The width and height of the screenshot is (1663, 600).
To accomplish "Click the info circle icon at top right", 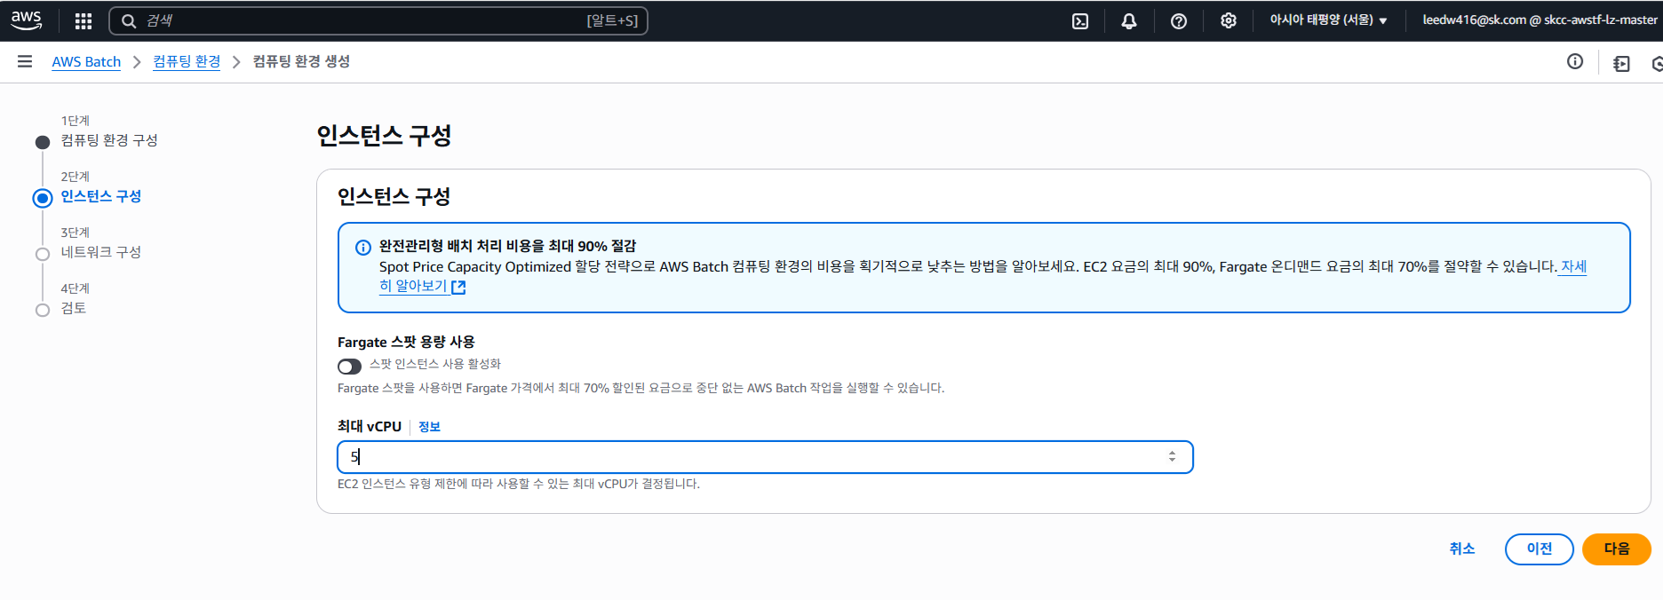I will [x=1575, y=61].
